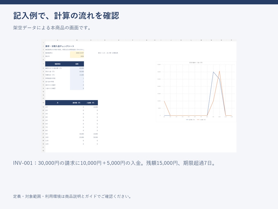The width and height of the screenshot is (278, 209).
Task: Select the 9月 billing cell 30,000
Action: 77,134
